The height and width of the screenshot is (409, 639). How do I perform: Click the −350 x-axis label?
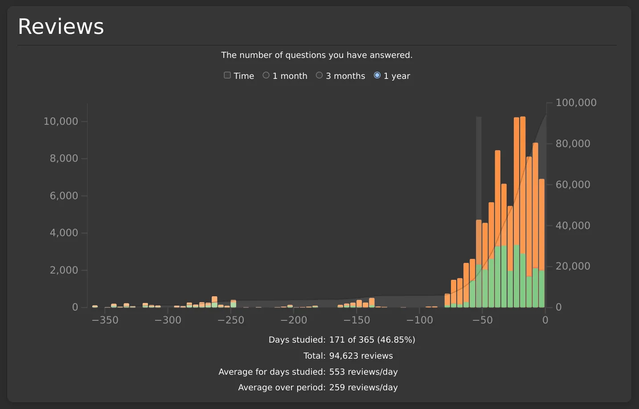coord(105,320)
